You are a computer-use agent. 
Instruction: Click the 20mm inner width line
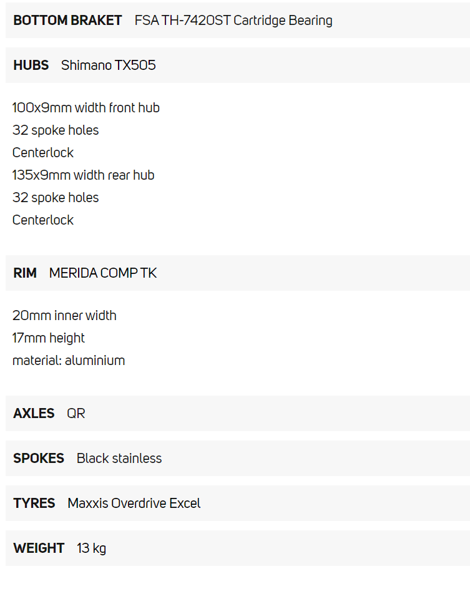tap(64, 316)
